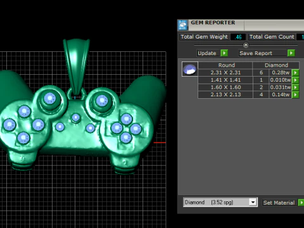This screenshot has height=228, width=304.
Task: Click the green arrow for 0.14tw row
Action: pos(295,94)
